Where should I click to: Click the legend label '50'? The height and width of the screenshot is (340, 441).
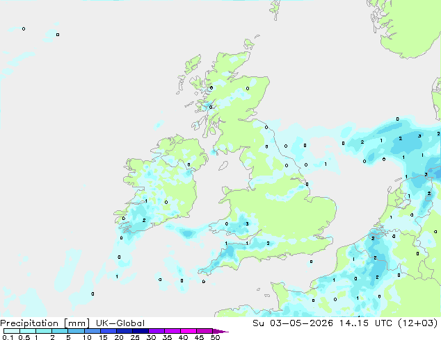pyautogui.click(x=215, y=337)
